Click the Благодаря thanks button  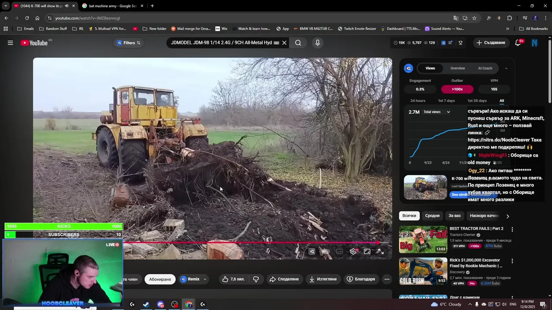361,279
